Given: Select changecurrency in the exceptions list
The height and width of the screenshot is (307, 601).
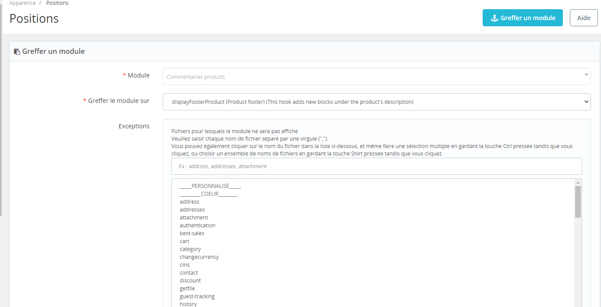Looking at the screenshot, I should (x=199, y=257).
